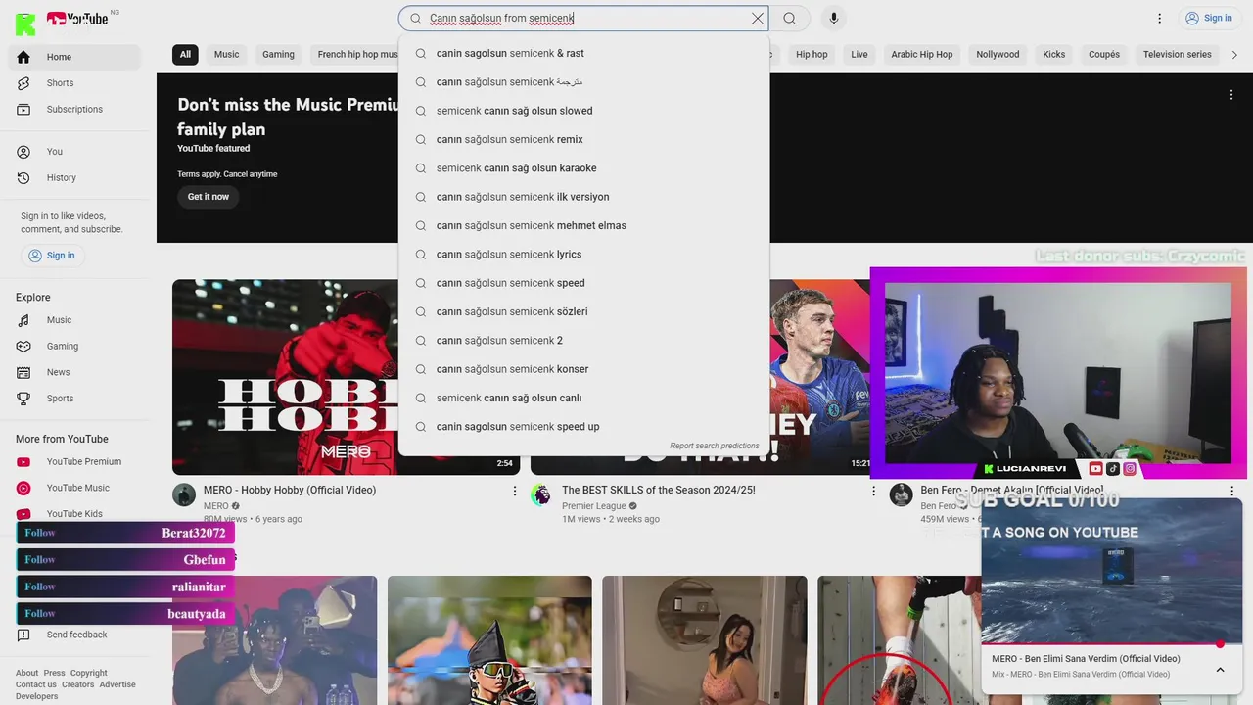Explore Gaming category in sidebar

coord(74,346)
